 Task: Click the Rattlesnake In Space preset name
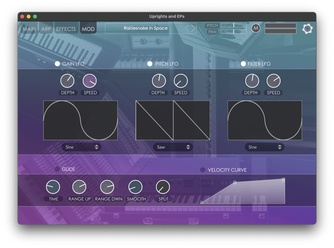tap(146, 28)
